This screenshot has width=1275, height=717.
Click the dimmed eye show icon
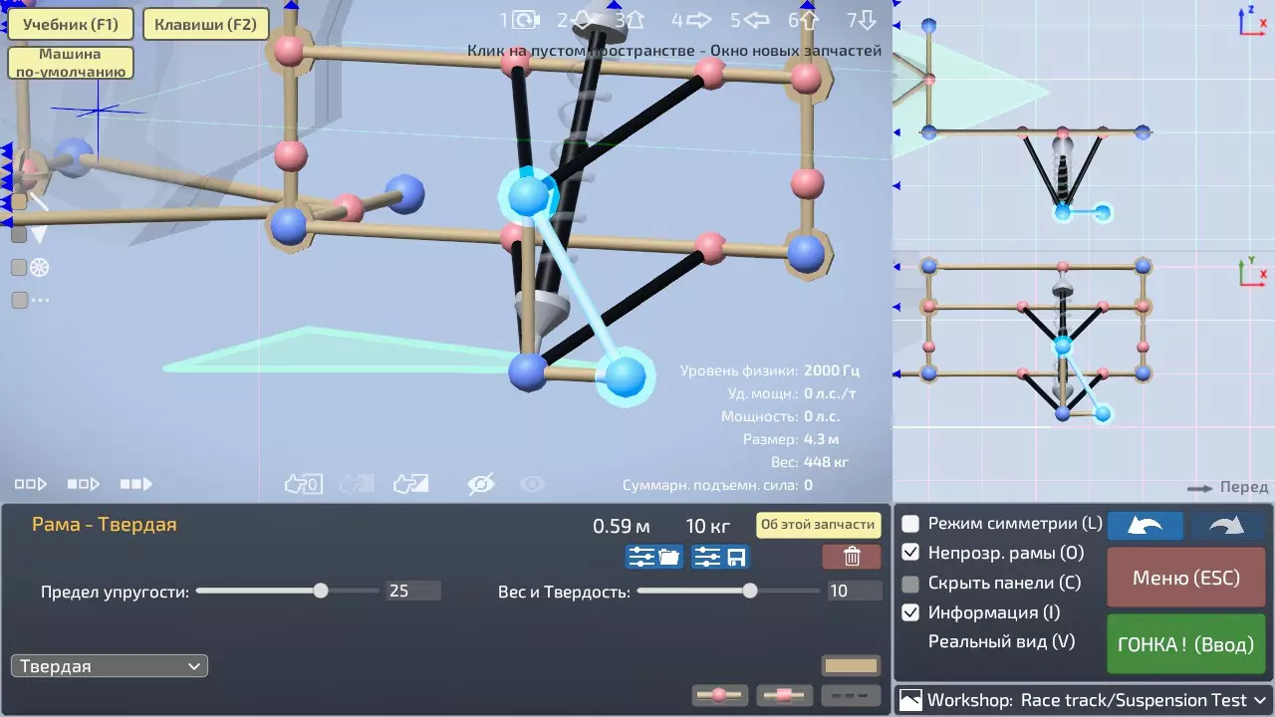click(533, 484)
